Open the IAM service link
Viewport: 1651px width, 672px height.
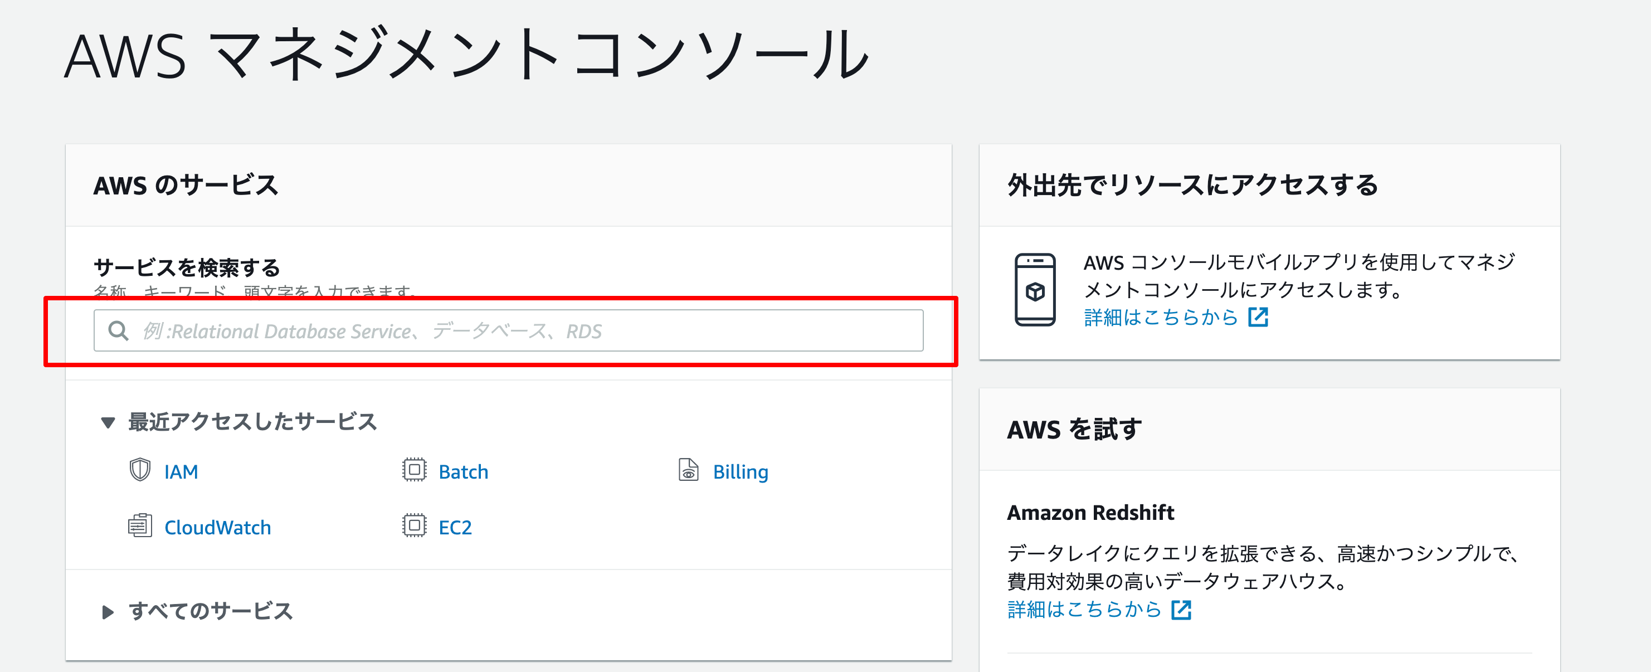pyautogui.click(x=181, y=472)
